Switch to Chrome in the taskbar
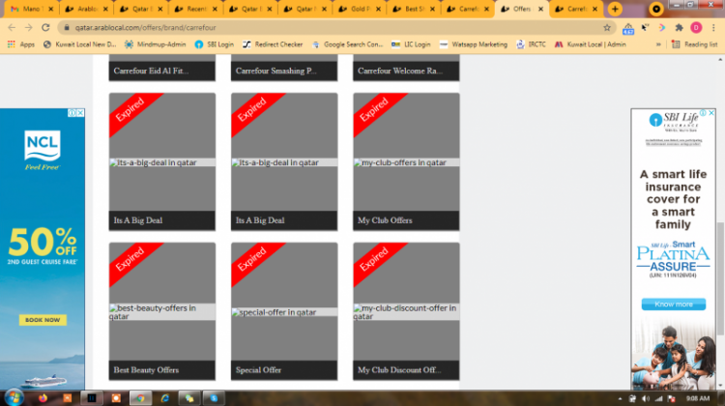 coord(140,398)
